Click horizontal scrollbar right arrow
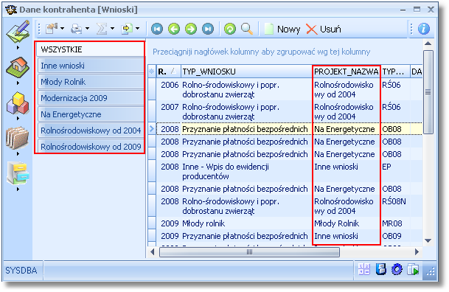The height and width of the screenshot is (292, 449). (x=417, y=252)
